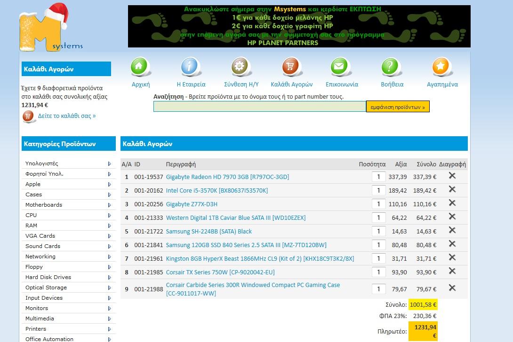
Task: Open the Kingston 8GB HyperX Beast link
Action: [260, 259]
